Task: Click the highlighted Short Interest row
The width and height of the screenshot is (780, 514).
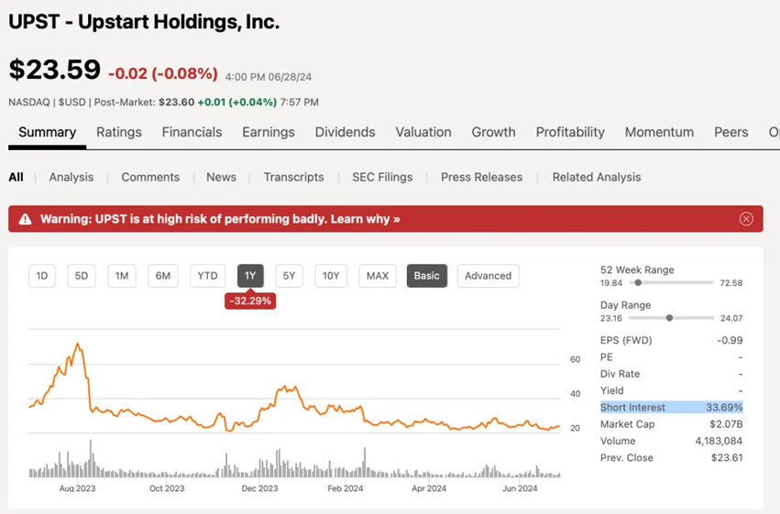Action: point(672,407)
